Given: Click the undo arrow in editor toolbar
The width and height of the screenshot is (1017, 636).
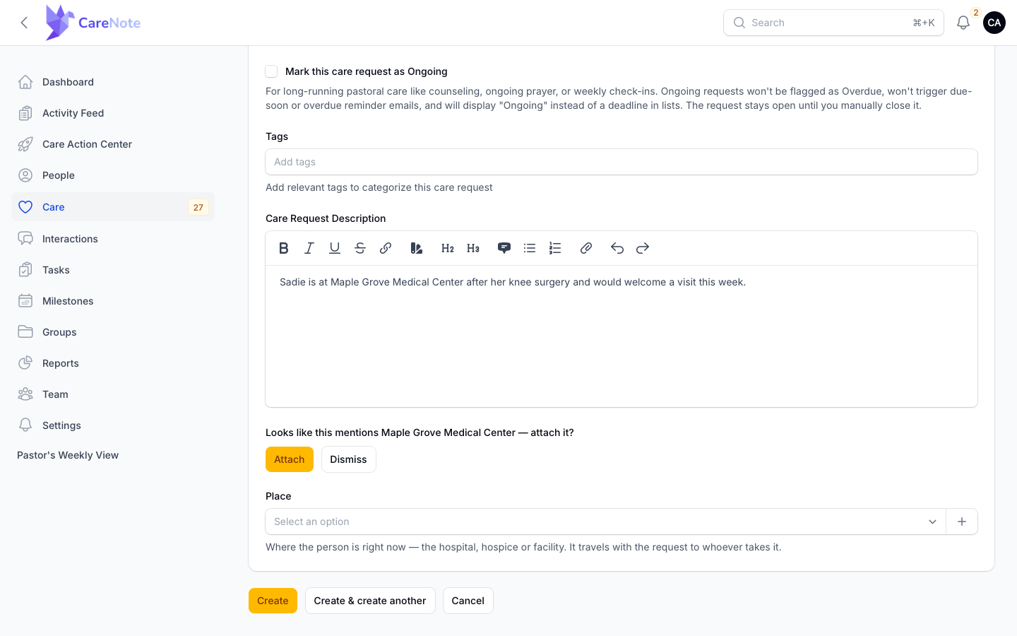Looking at the screenshot, I should (617, 248).
